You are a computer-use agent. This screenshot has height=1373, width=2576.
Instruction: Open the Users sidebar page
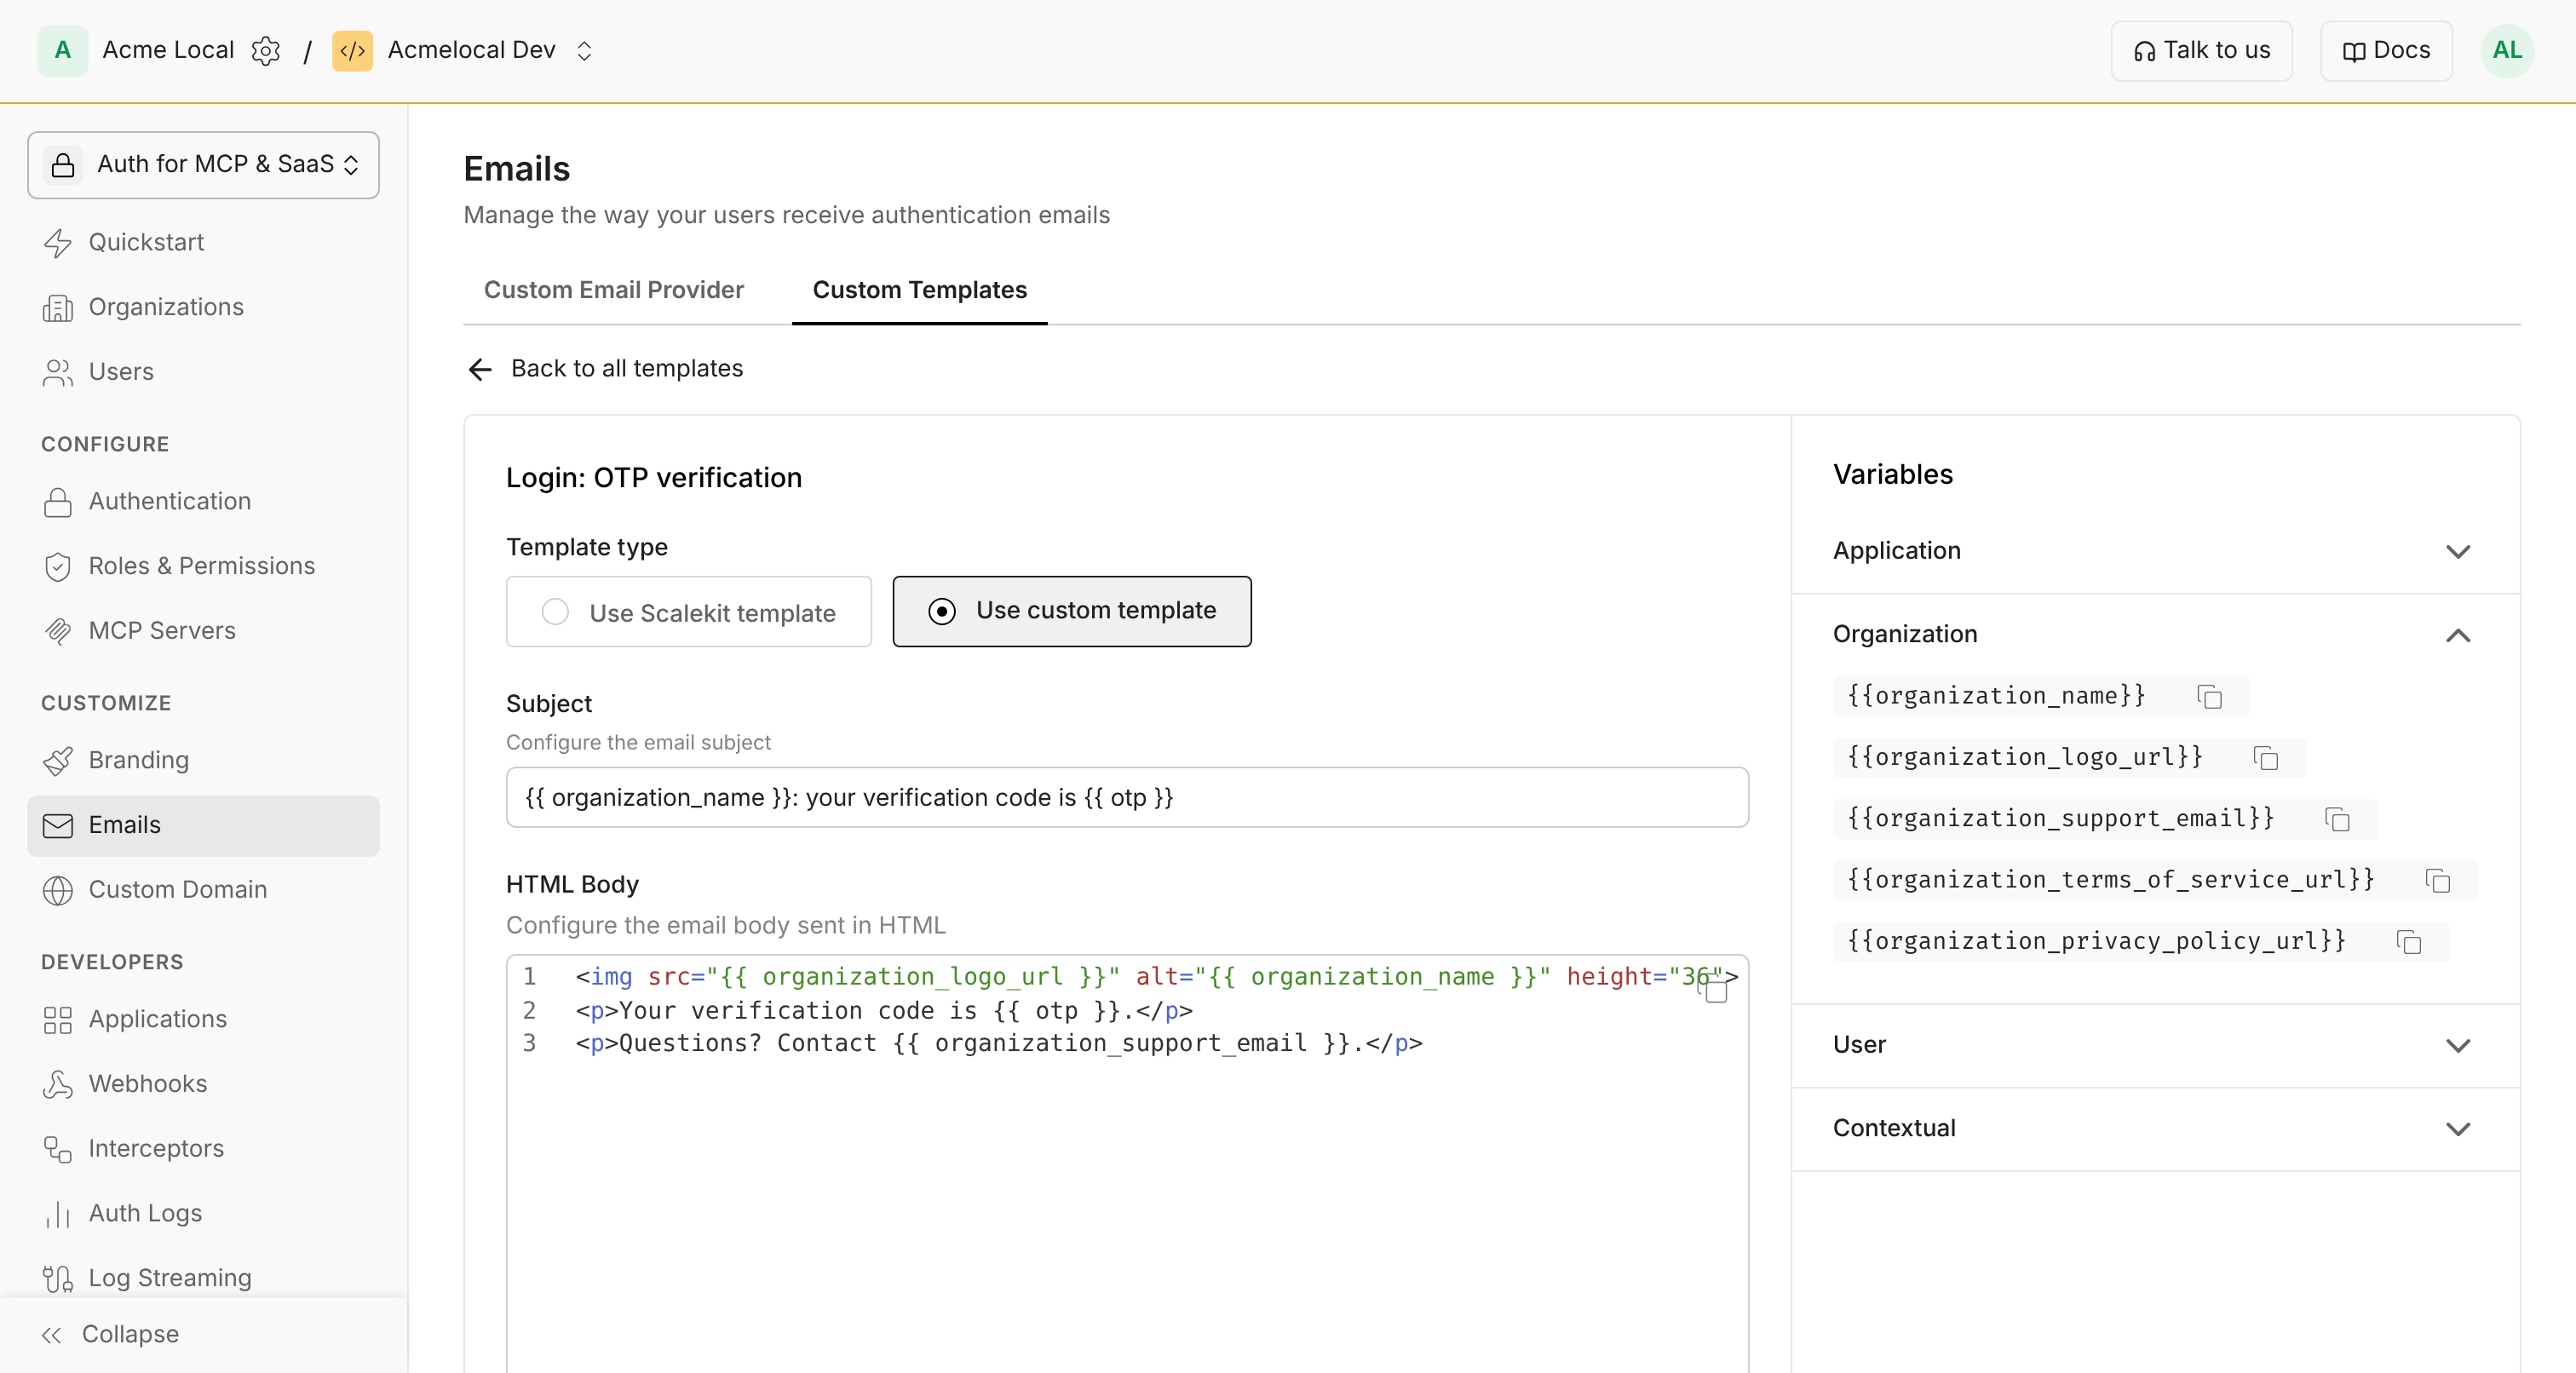203,372
